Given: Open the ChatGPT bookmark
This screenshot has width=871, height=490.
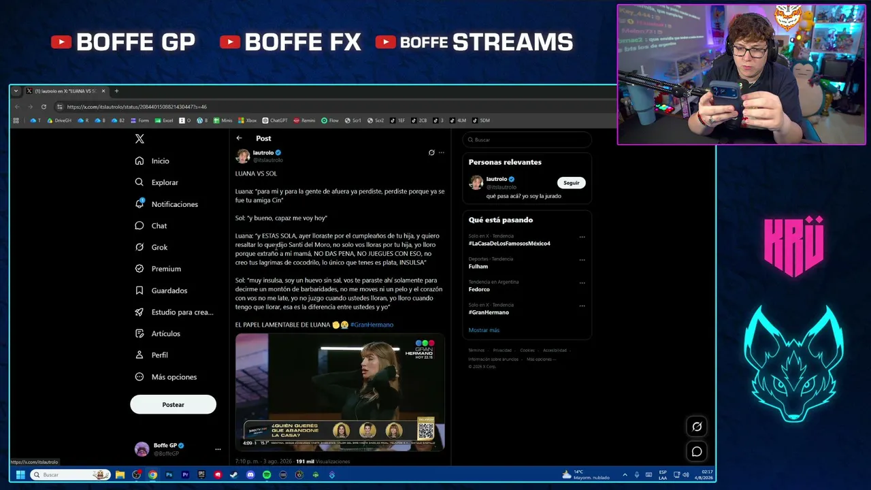Looking at the screenshot, I should (275, 120).
